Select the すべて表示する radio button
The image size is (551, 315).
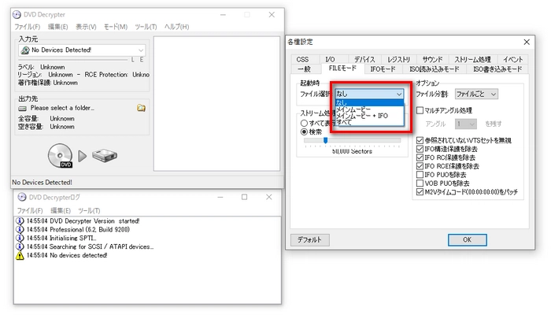tap(304, 124)
